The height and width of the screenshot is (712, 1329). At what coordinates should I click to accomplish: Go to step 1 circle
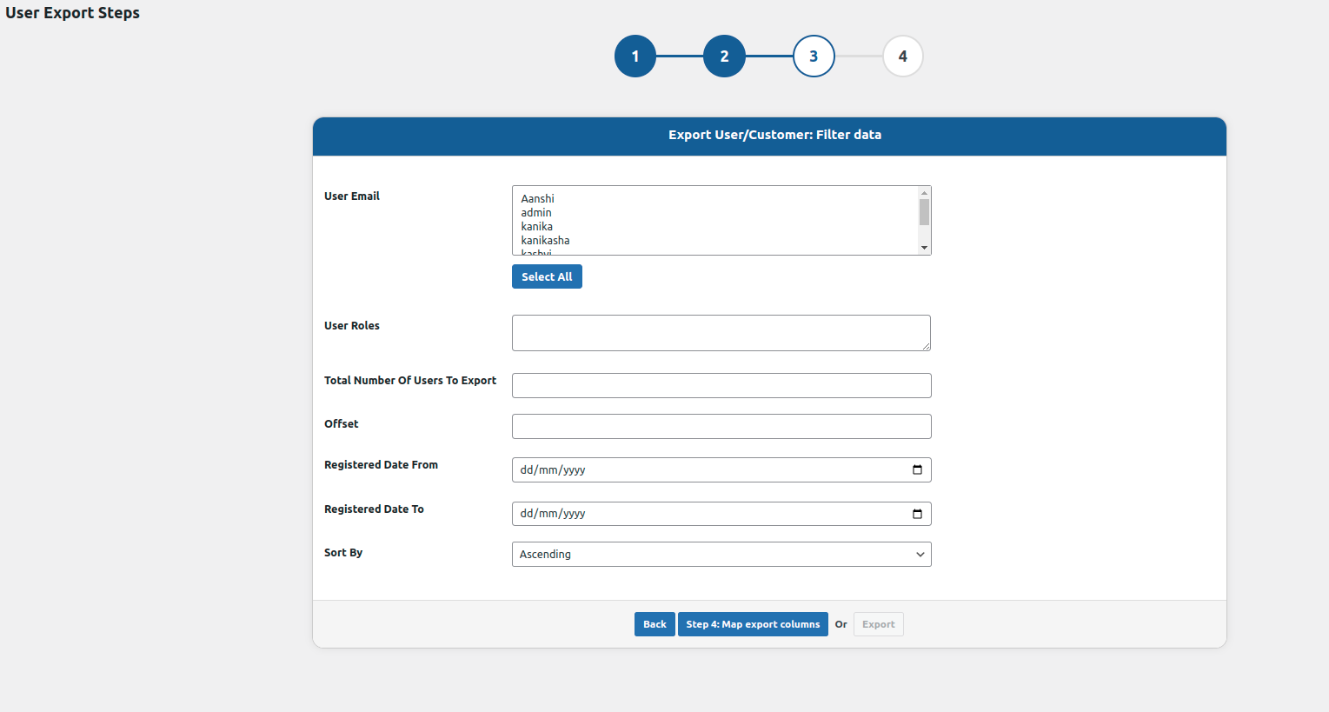point(635,57)
